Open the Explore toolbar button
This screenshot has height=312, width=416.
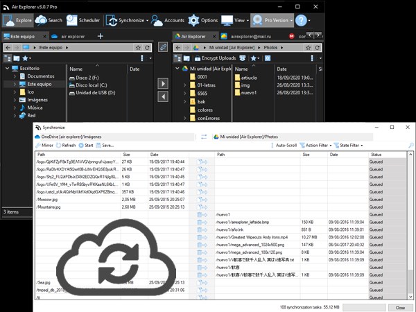click(x=18, y=20)
